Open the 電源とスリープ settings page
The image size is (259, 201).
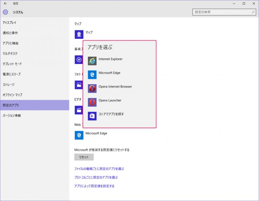pyautogui.click(x=35, y=74)
